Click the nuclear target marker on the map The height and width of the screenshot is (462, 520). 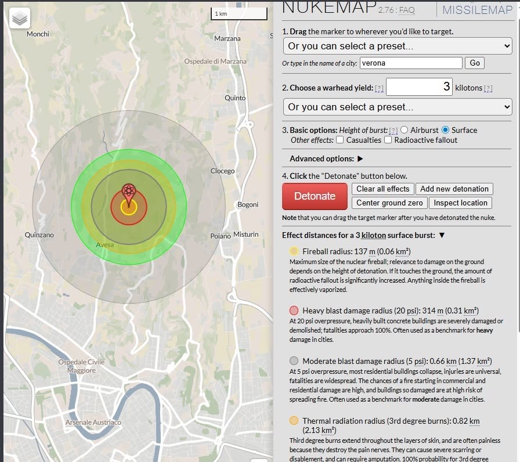[x=129, y=195]
